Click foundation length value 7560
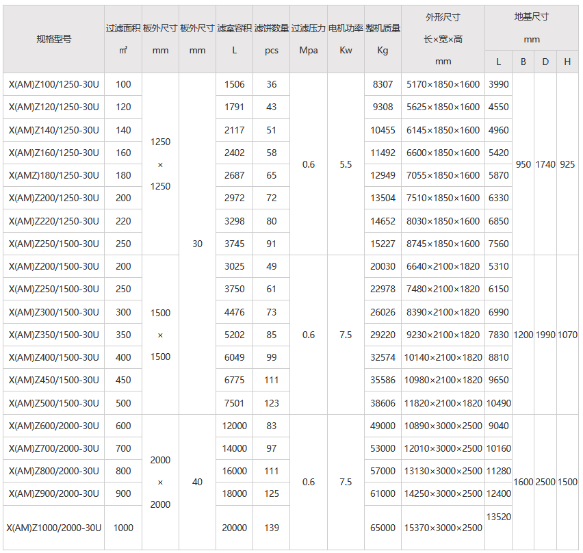The image size is (583, 553). [499, 244]
